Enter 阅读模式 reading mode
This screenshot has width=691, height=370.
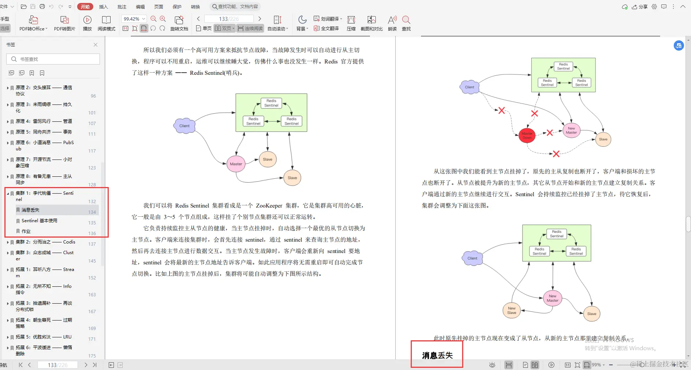point(107,23)
